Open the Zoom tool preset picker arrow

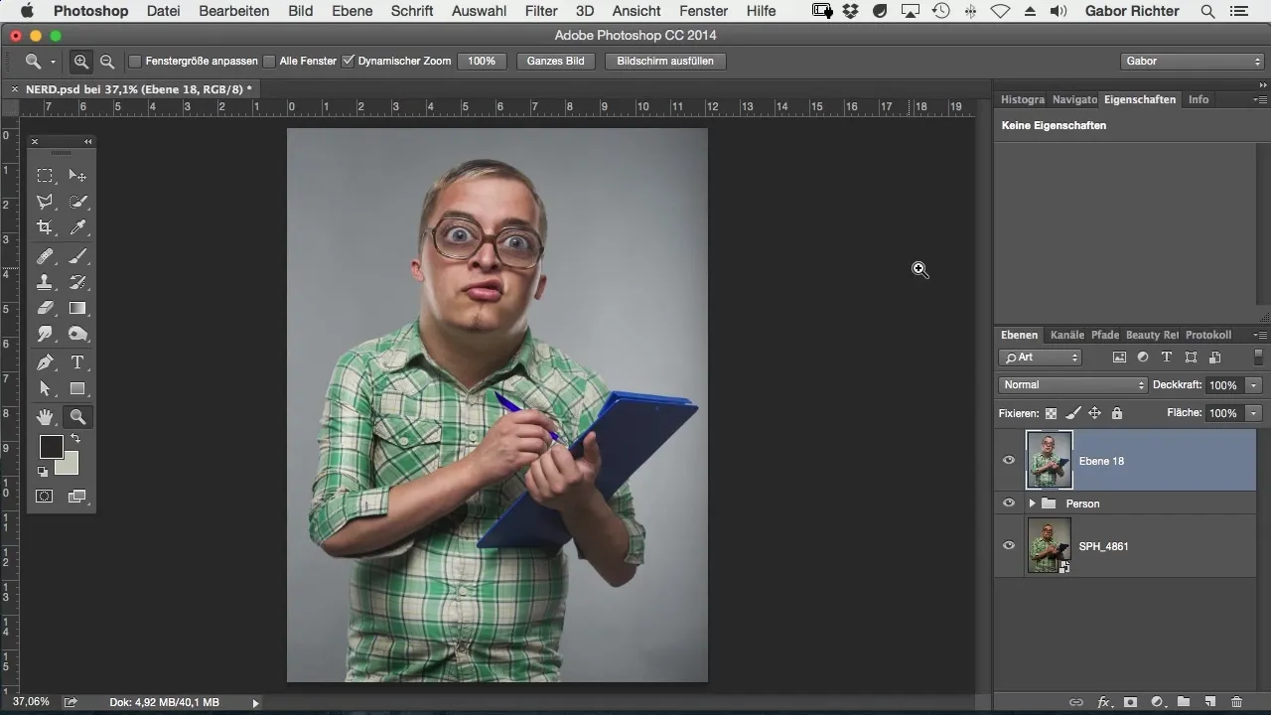coord(53,62)
